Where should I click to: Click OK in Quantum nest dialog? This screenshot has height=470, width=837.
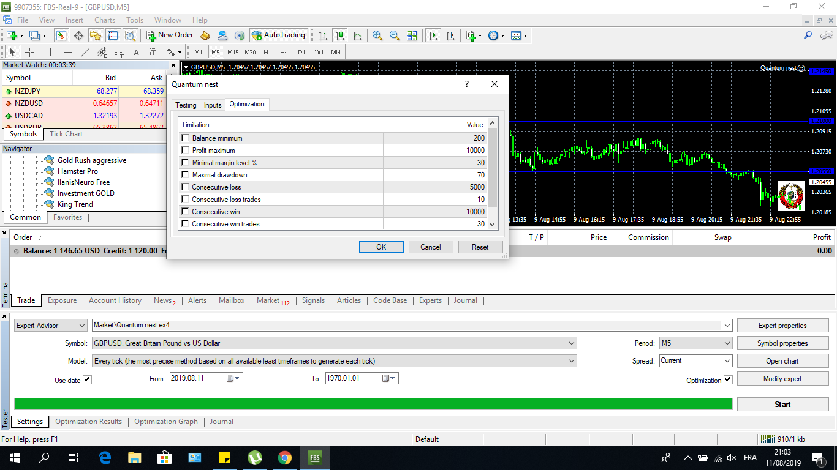point(381,247)
